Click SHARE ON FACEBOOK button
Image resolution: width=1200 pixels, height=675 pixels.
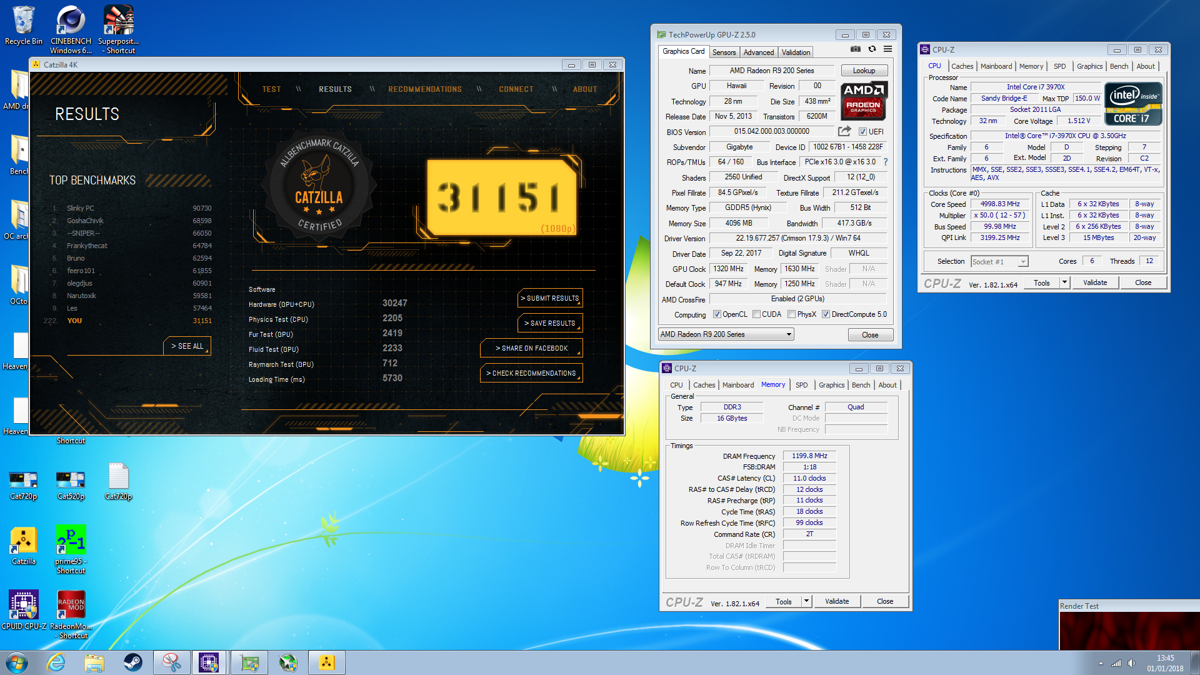(x=531, y=348)
